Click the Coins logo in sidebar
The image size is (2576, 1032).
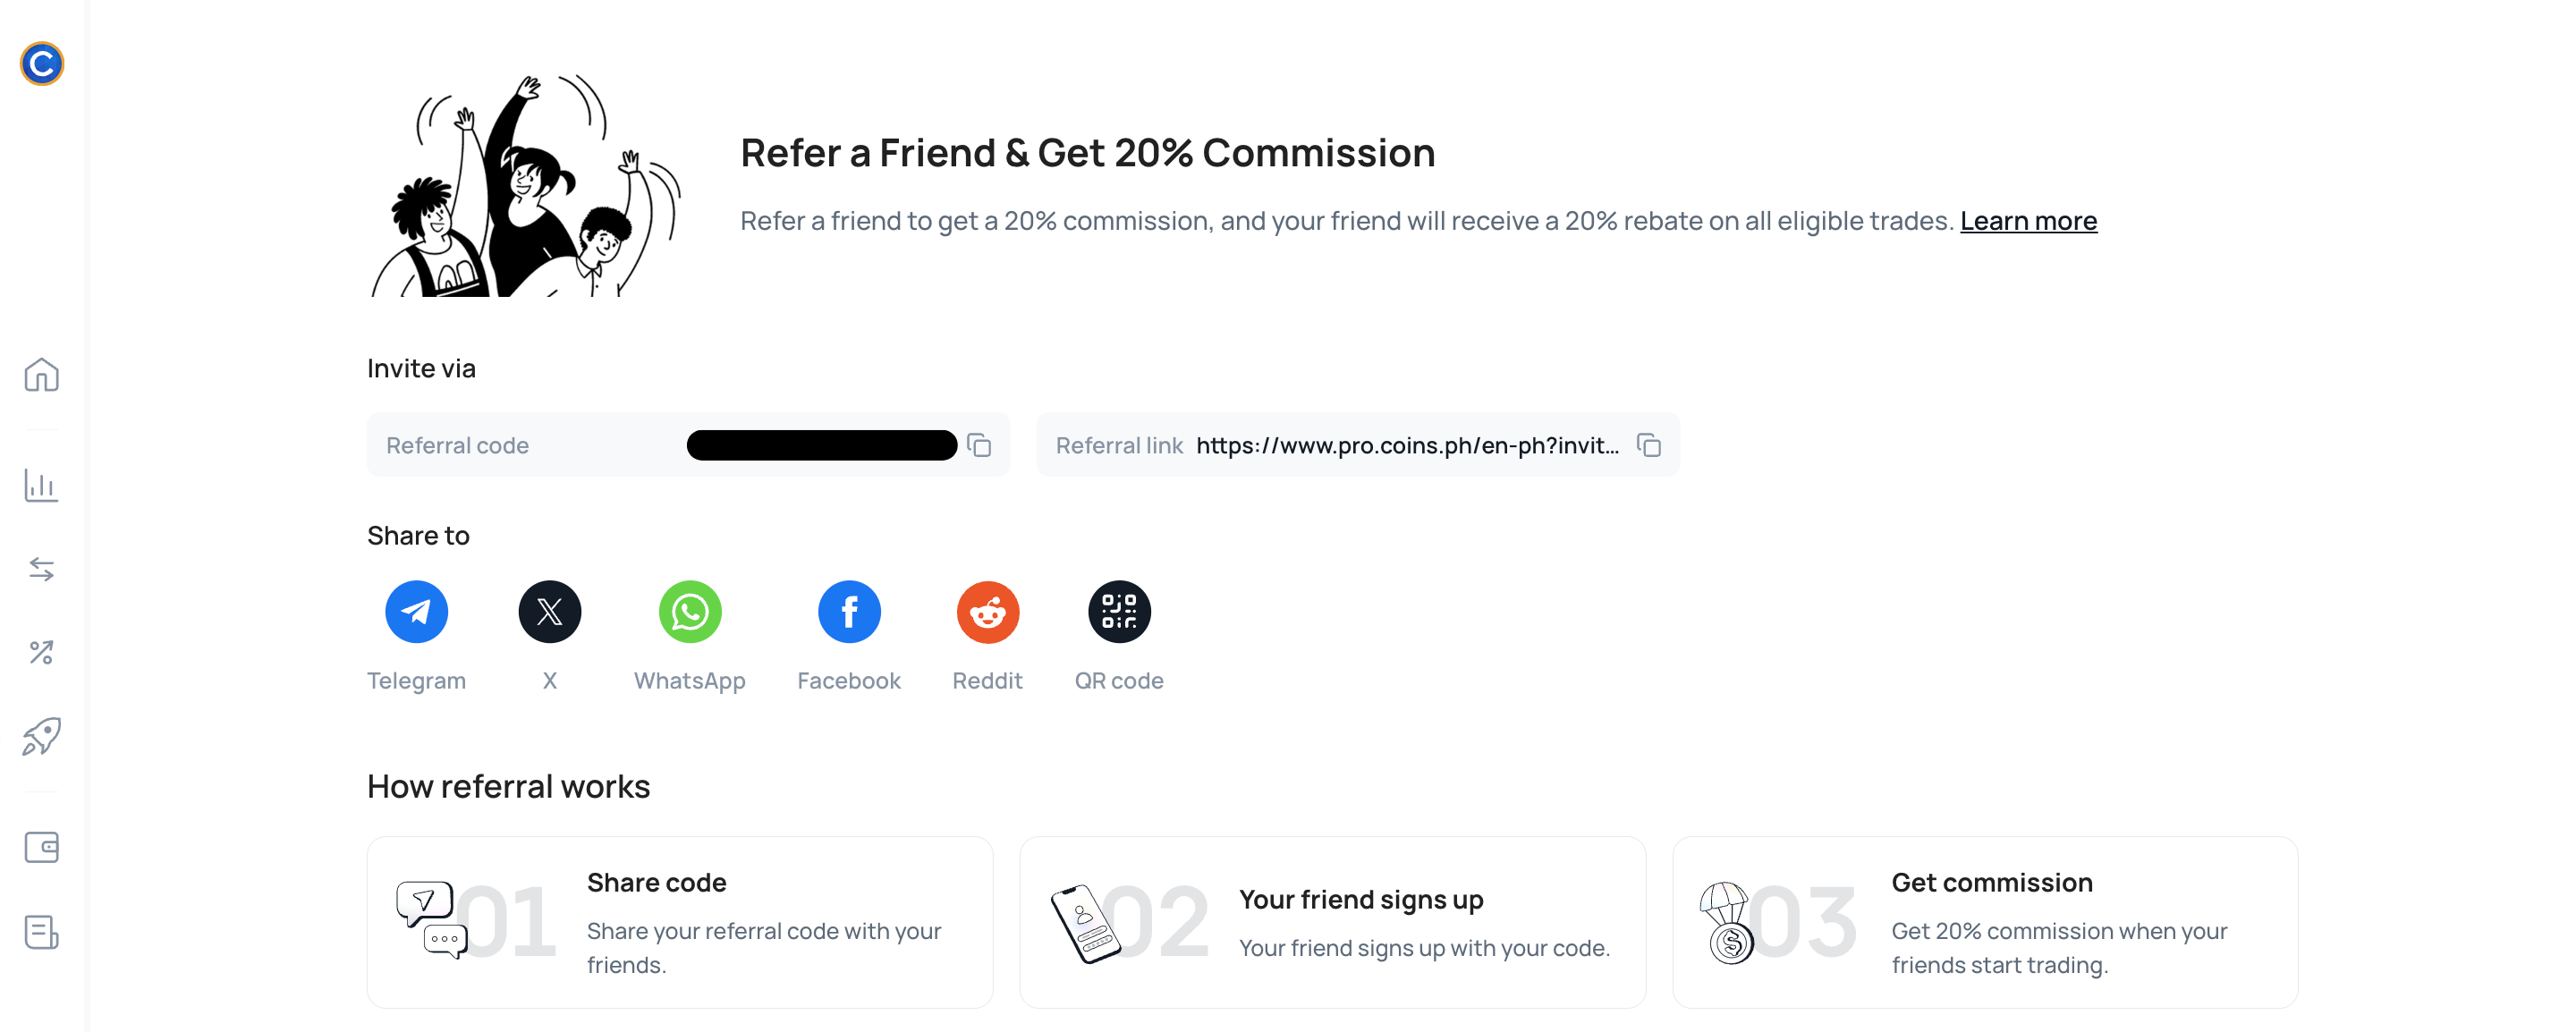click(x=42, y=64)
